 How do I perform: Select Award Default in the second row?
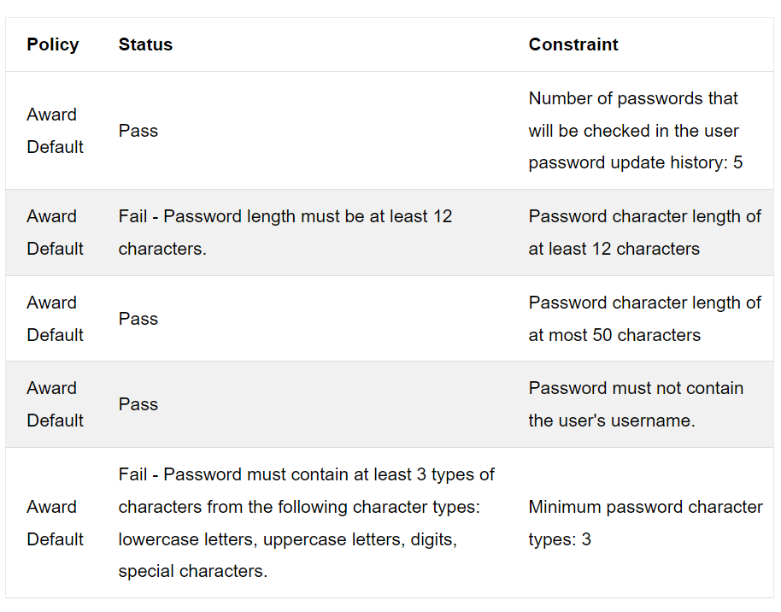(x=55, y=232)
